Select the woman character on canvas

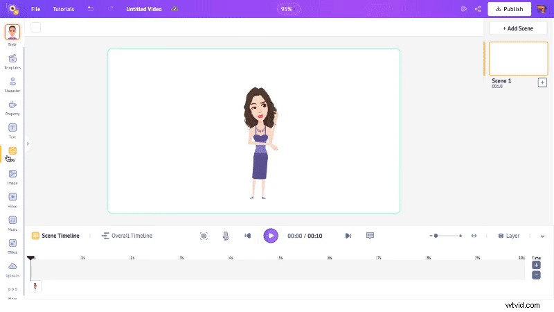pos(260,143)
